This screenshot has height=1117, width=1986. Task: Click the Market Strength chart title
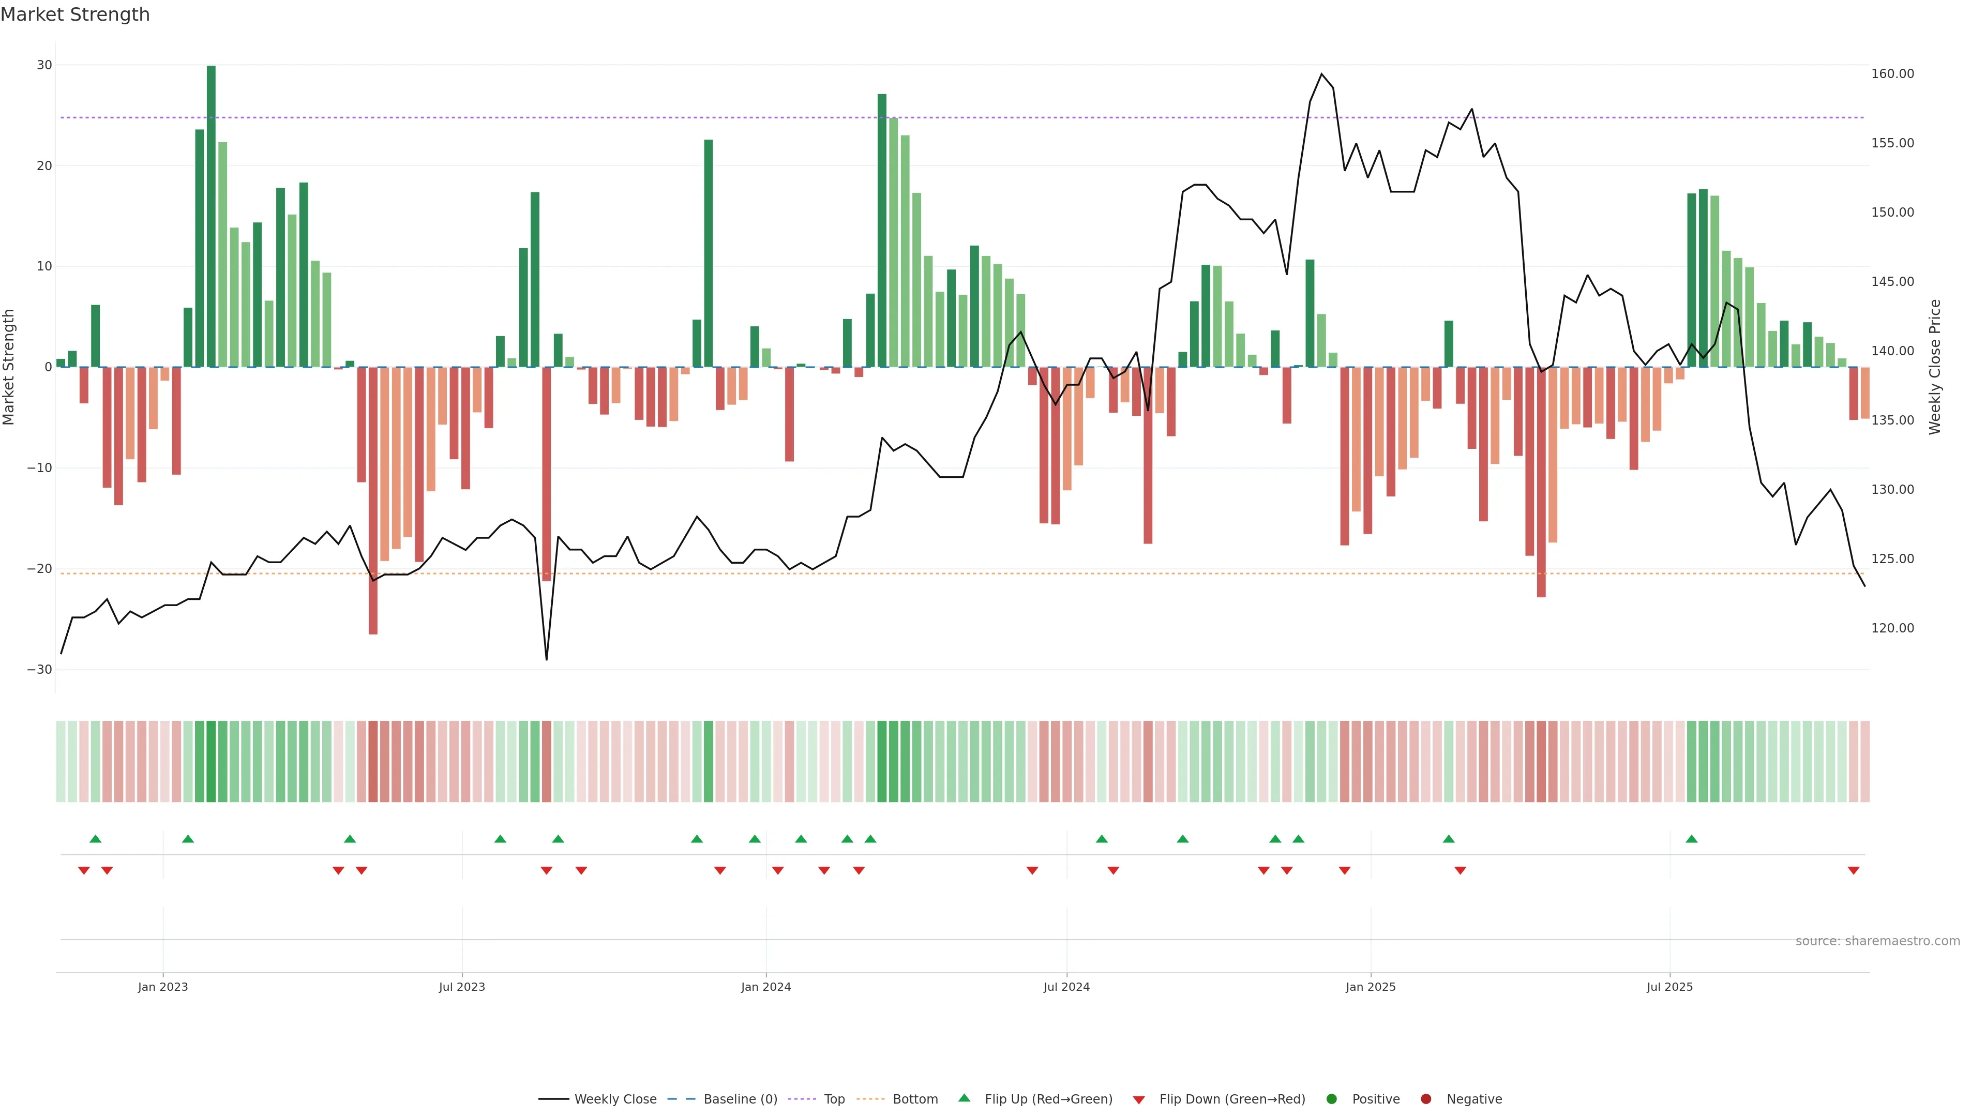point(75,14)
